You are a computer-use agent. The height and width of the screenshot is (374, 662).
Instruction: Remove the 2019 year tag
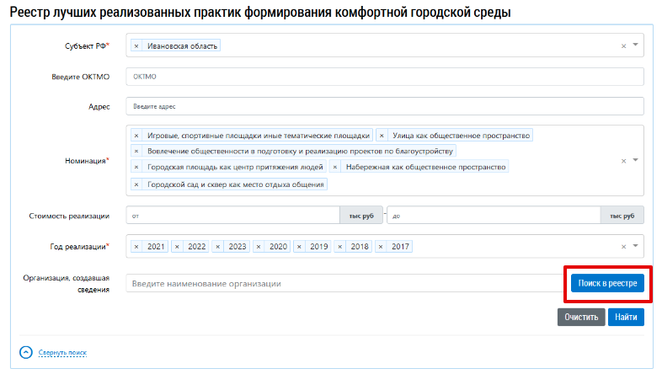pyautogui.click(x=300, y=247)
